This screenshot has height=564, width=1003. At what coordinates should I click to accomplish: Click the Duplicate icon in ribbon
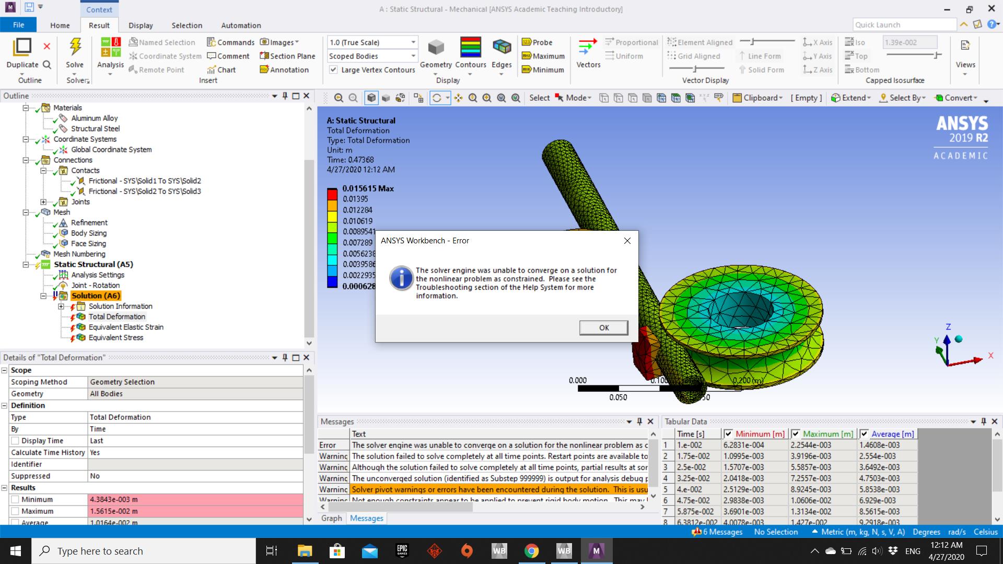[x=22, y=46]
